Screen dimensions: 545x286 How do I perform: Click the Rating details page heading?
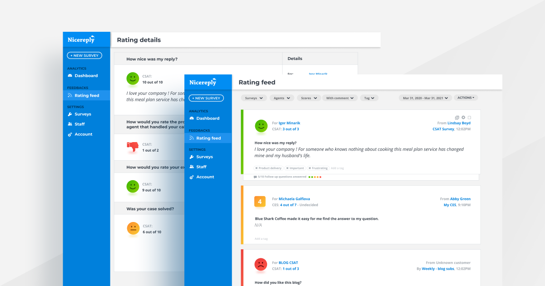point(139,40)
